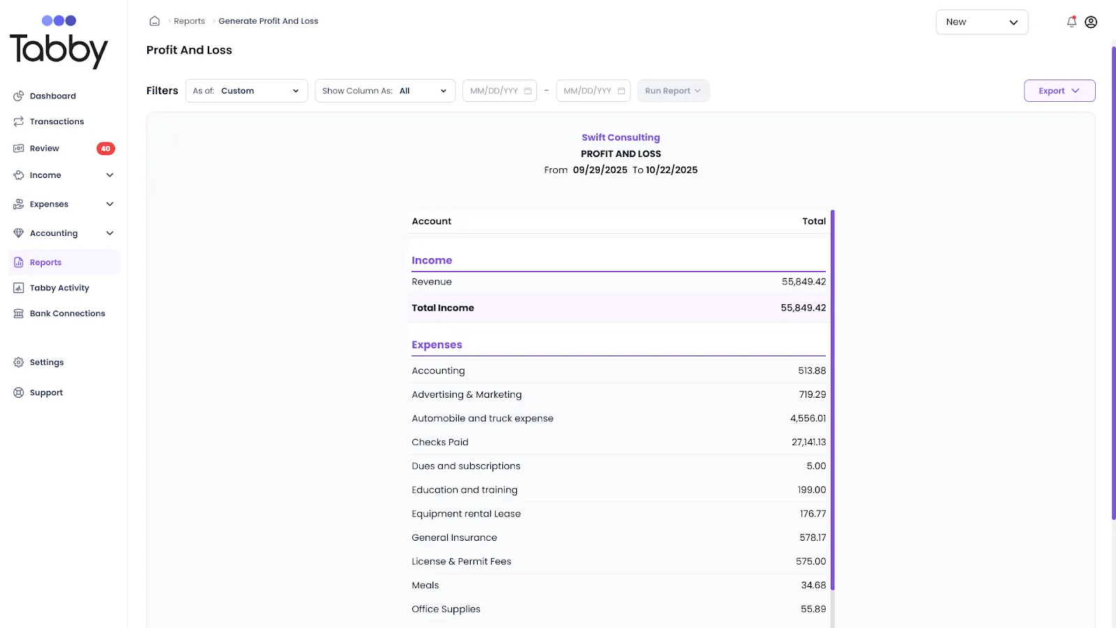Viewport: 1116px width, 628px height.
Task: Open Tabby Activity from sidebar
Action: click(x=59, y=288)
